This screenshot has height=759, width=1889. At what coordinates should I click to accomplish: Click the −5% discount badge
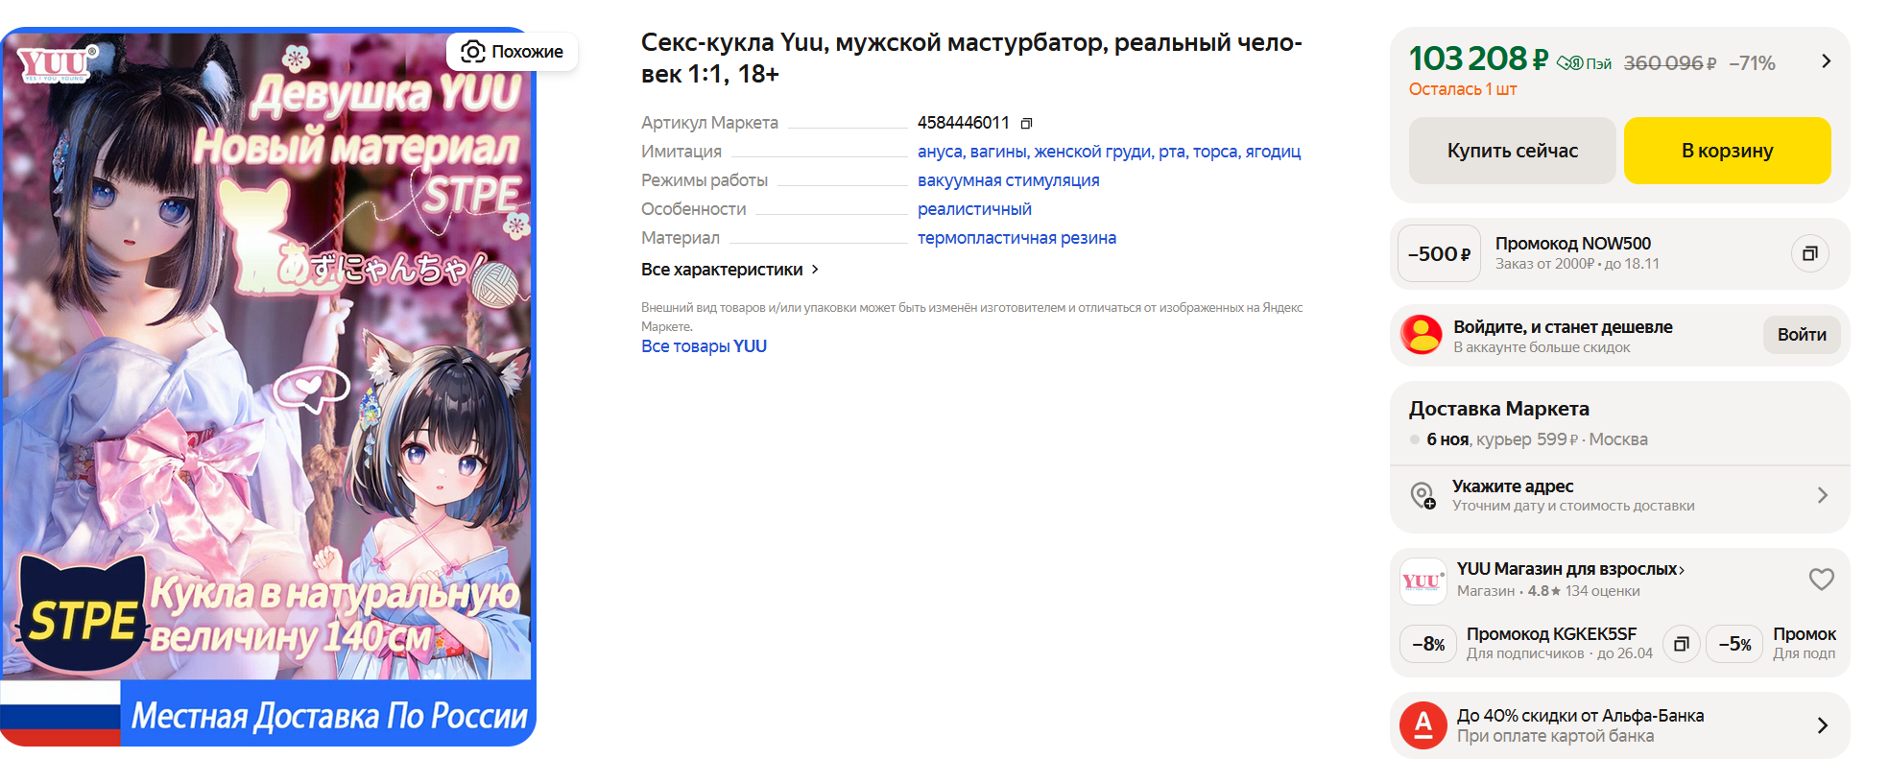[x=1734, y=644]
